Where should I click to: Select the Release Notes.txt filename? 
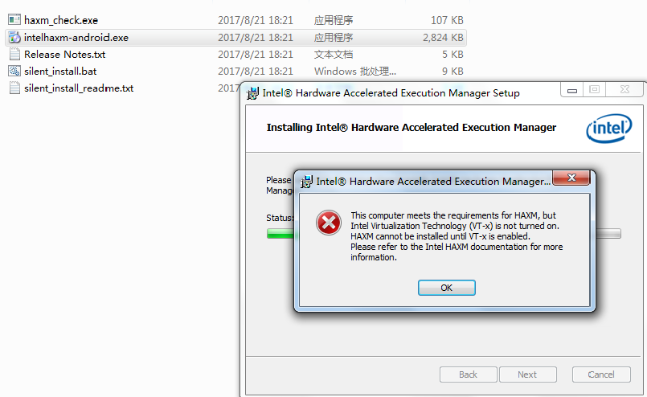[65, 55]
